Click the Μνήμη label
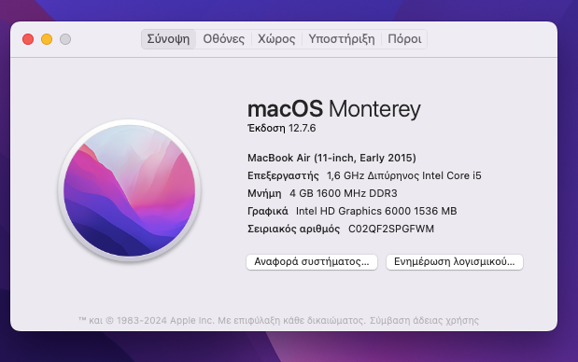The image size is (578, 362). pyautogui.click(x=264, y=194)
